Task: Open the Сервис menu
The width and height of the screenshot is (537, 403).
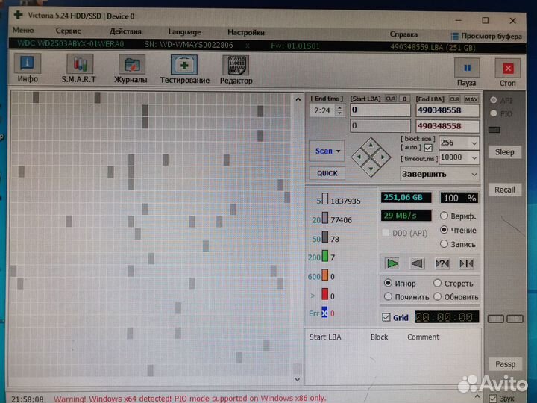Action: click(x=69, y=31)
